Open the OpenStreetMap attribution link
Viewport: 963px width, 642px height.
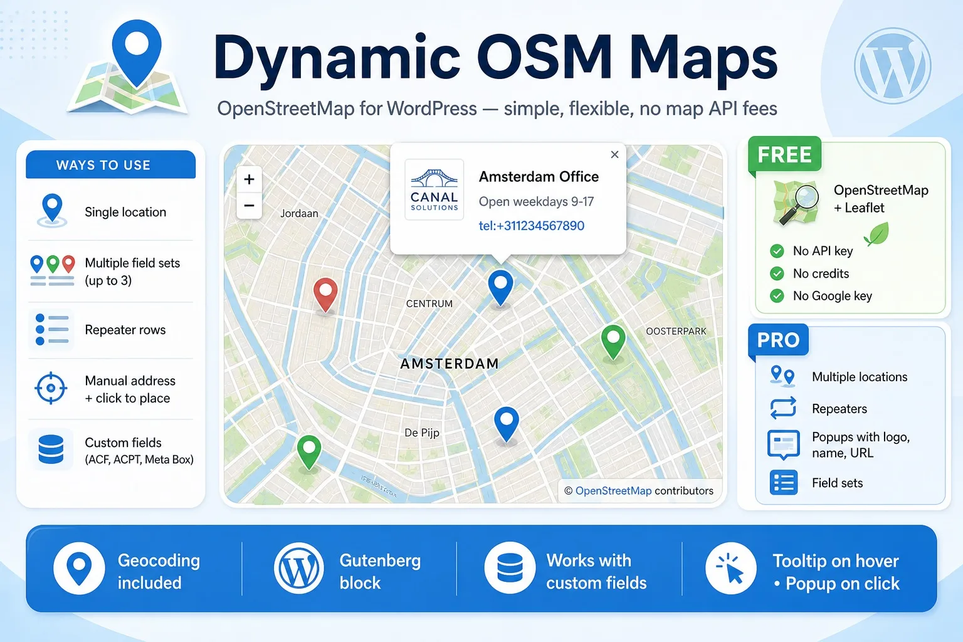pyautogui.click(x=613, y=491)
